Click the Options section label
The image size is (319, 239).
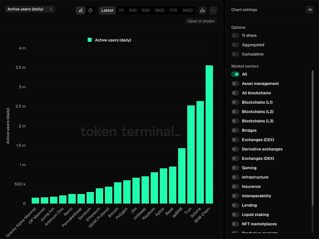point(238,28)
